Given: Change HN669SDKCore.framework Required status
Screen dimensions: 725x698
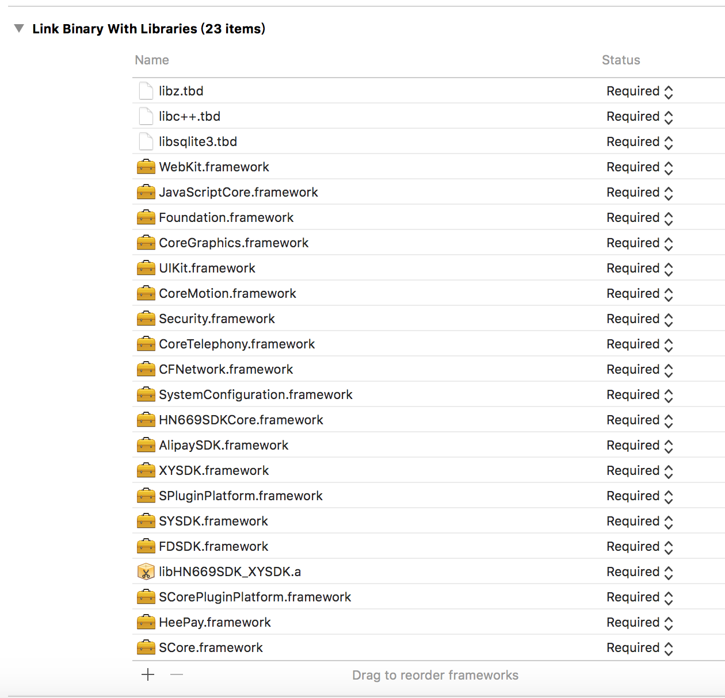Looking at the screenshot, I should click(x=640, y=420).
